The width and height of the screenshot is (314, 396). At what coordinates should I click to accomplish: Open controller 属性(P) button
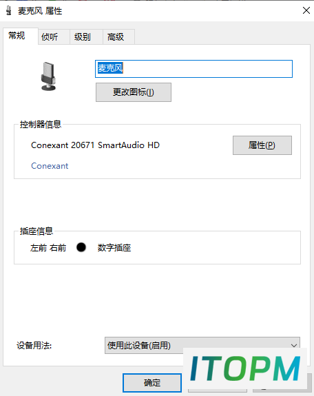coord(262,145)
